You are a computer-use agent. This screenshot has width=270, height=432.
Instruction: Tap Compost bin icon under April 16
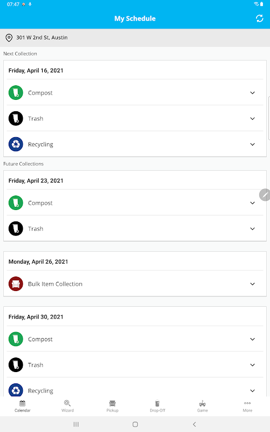point(16,92)
